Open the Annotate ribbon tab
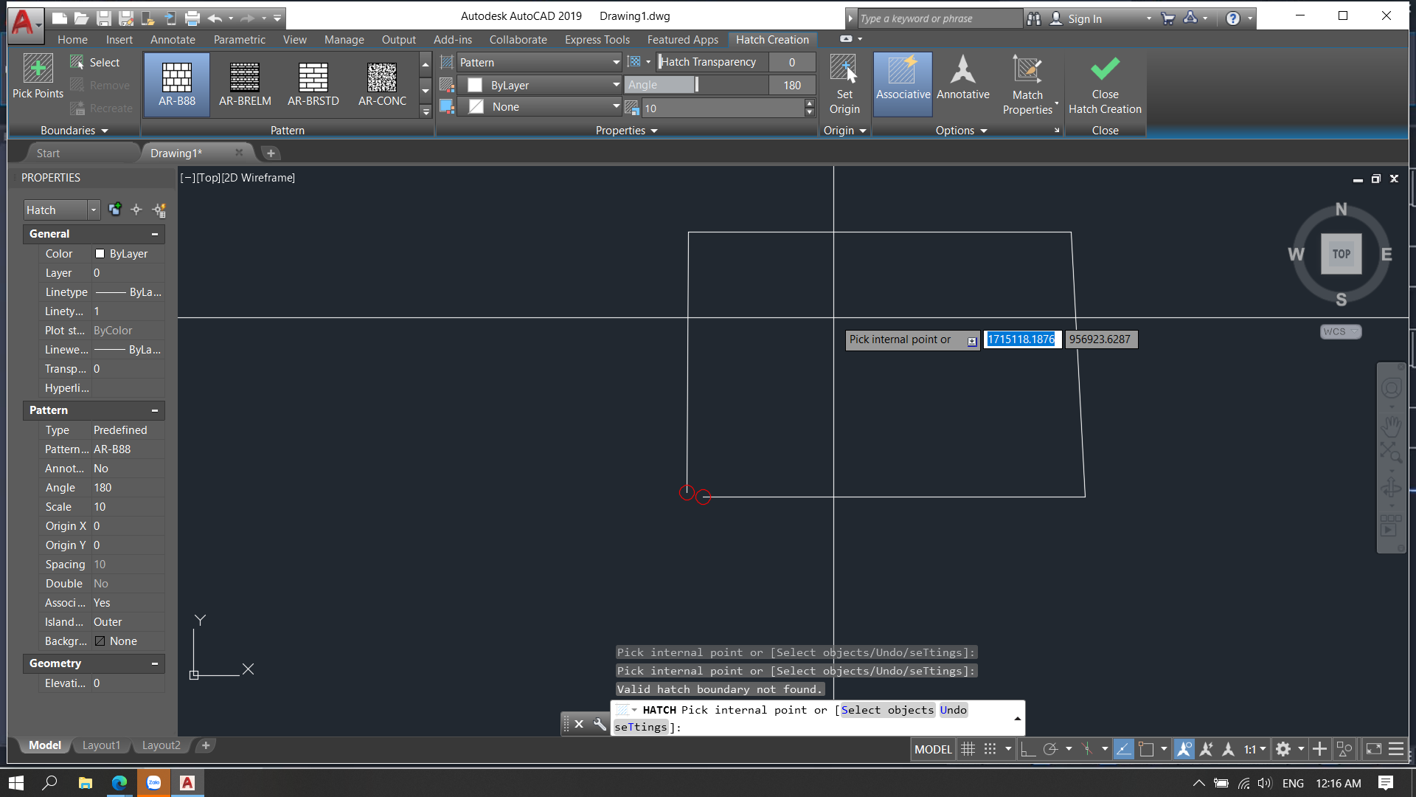 [173, 40]
